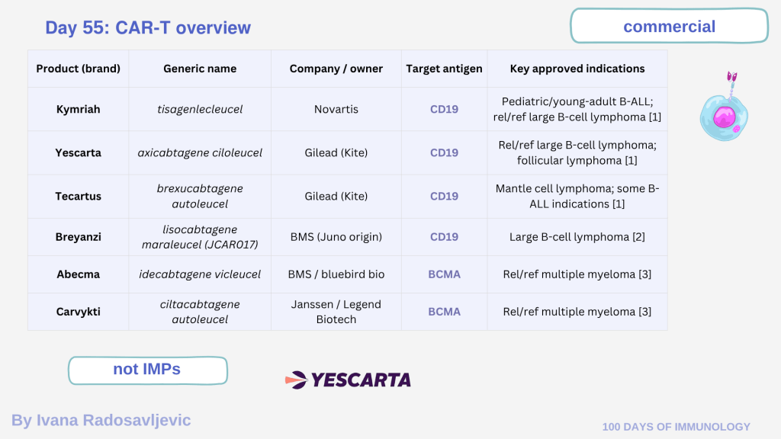Select the "not IMPs" label box
Screen dimensions: 781x439
[x=147, y=370]
